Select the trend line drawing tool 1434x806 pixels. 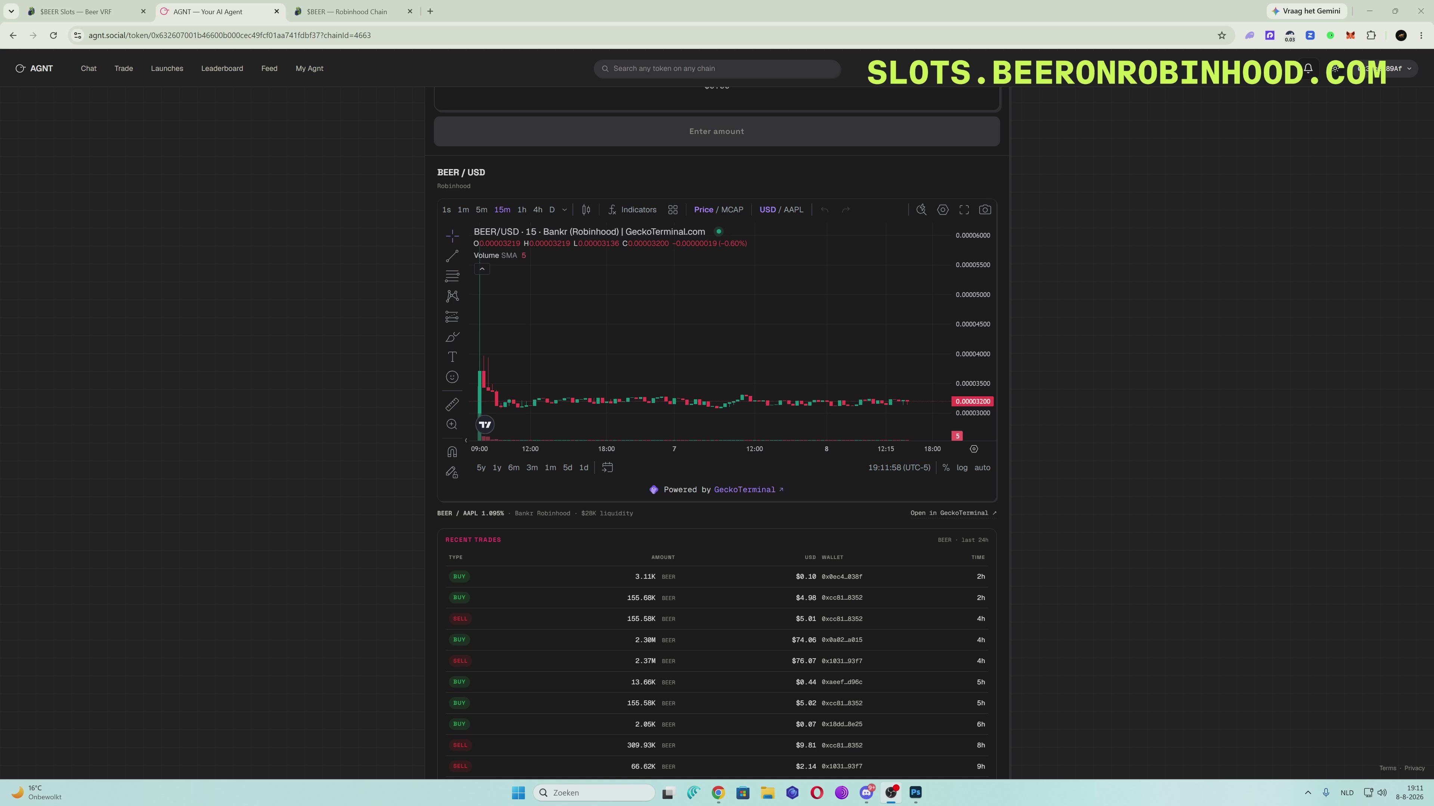tap(452, 256)
